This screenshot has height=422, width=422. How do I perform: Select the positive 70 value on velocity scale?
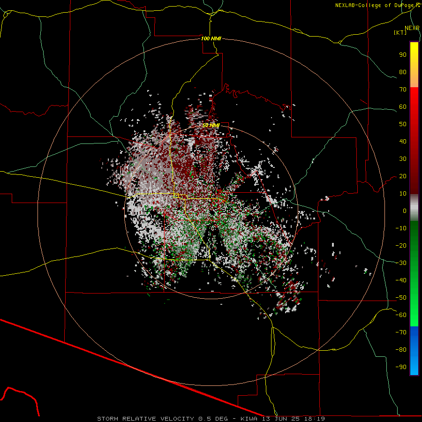(403, 90)
